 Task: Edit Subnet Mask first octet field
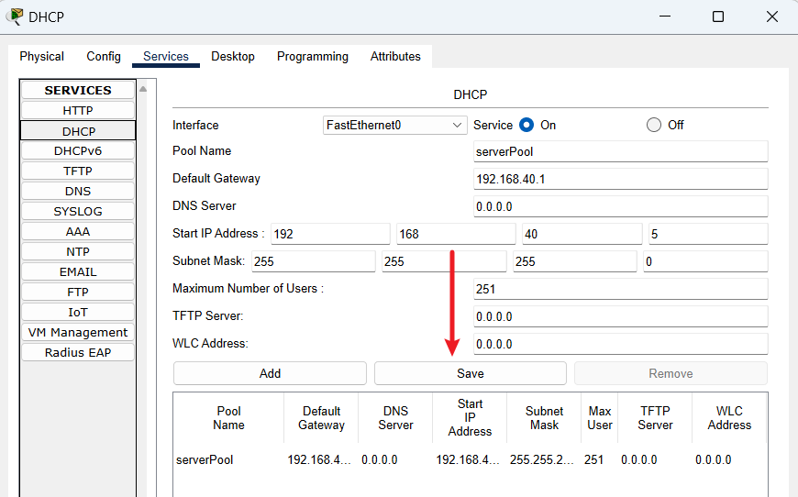(314, 261)
